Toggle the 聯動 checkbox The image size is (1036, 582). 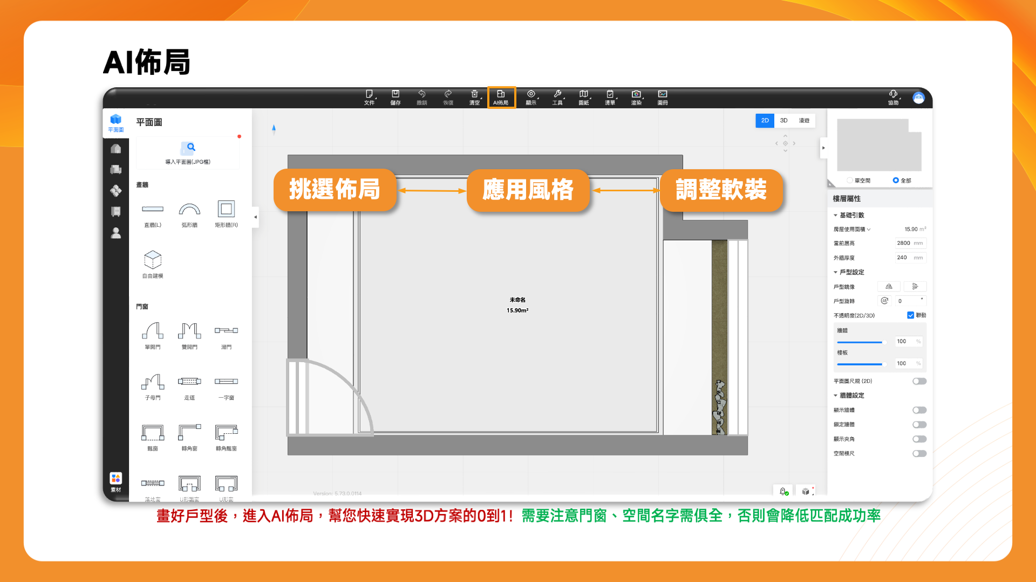(x=910, y=315)
